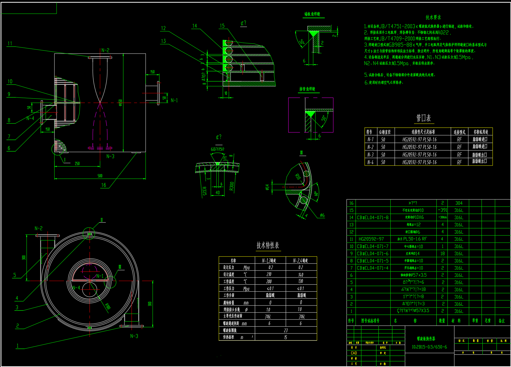
Task: Click the 技术要求 heading text
Action: point(433,18)
